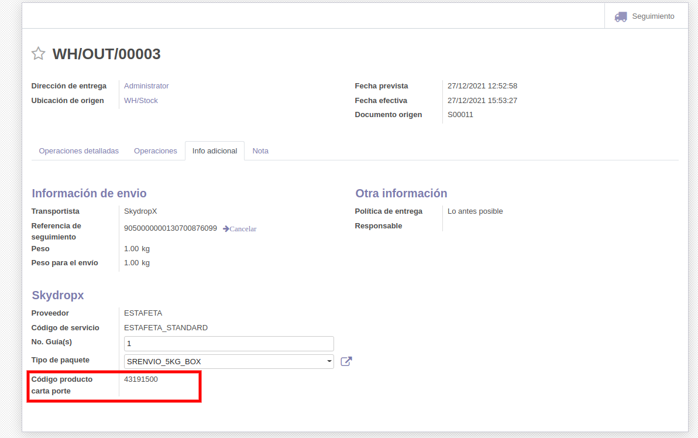Follow the WH/Stock origin location link
The height and width of the screenshot is (438, 698).
[x=141, y=101]
